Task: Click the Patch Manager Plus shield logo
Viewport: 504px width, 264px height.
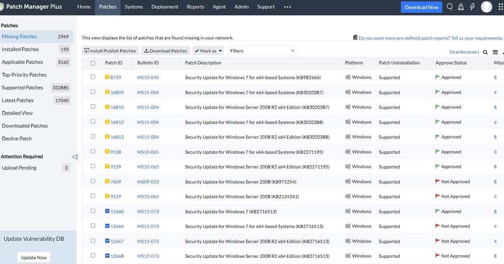Action: coord(3,7)
